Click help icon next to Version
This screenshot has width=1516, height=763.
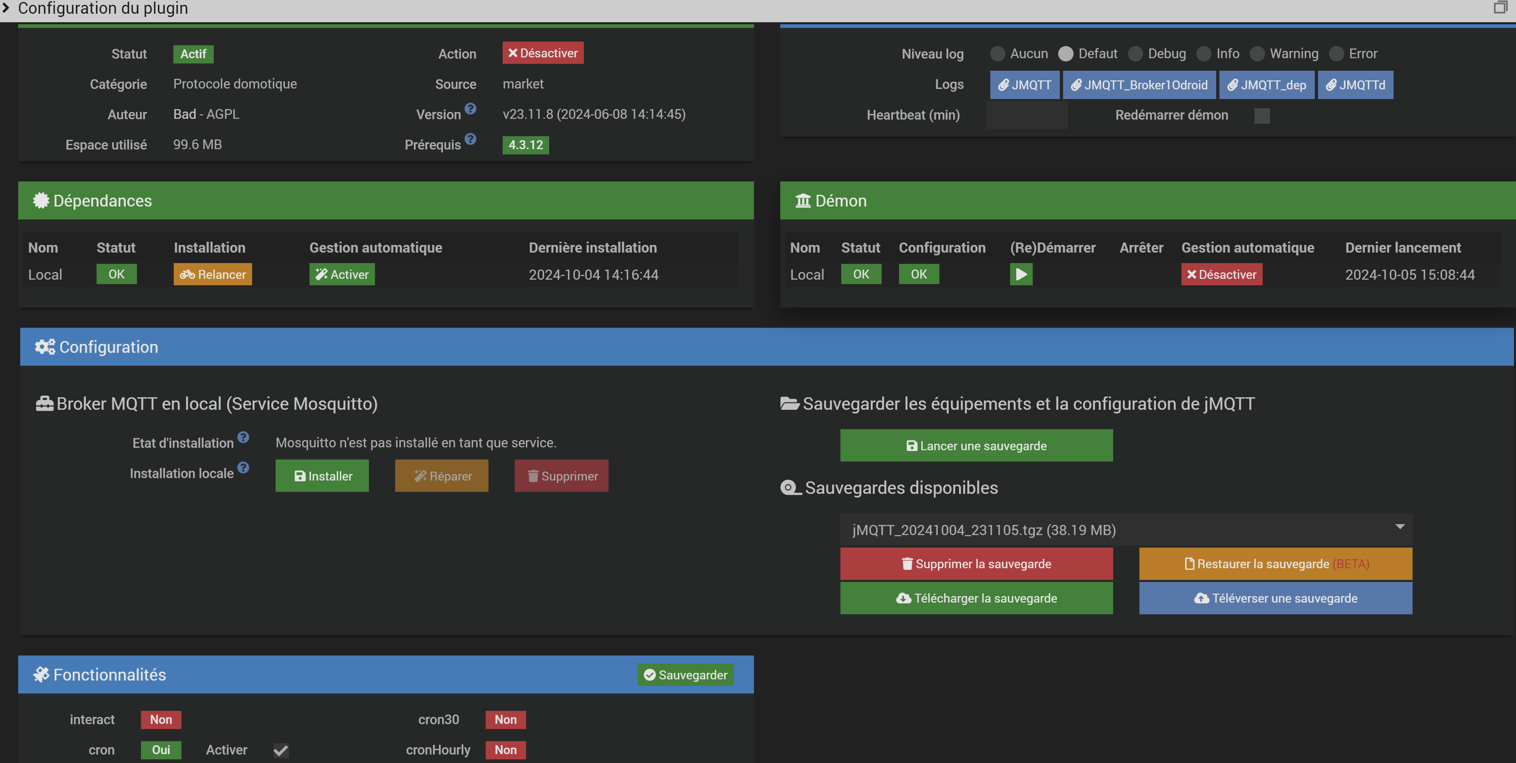tap(470, 108)
